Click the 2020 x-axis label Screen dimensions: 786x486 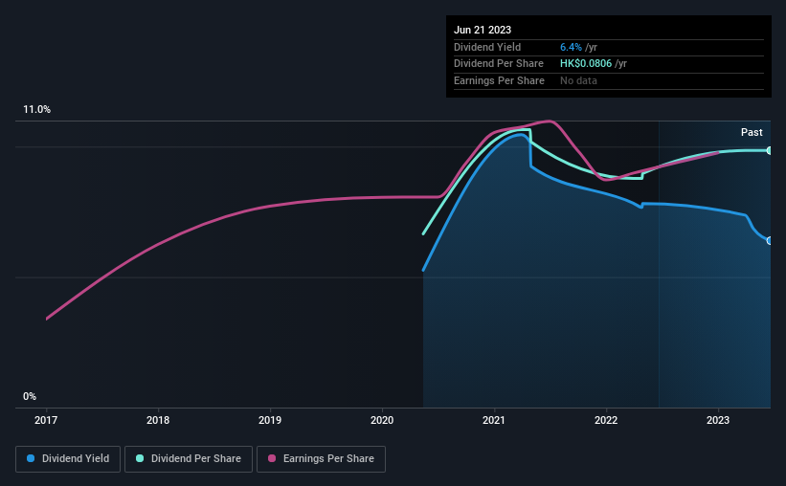click(382, 420)
